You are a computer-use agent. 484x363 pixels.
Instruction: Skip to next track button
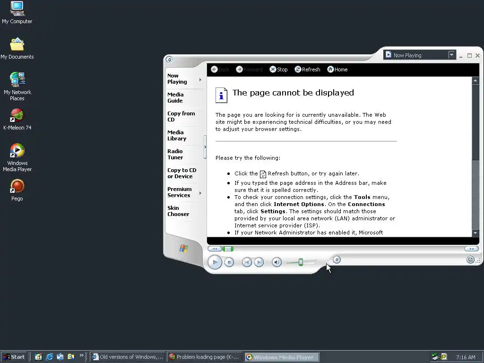(259, 262)
